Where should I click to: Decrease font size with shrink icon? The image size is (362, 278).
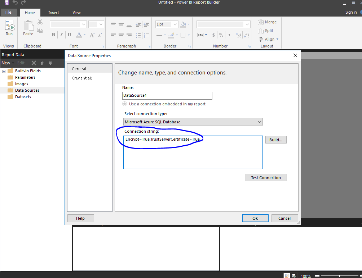pyautogui.click(x=100, y=35)
